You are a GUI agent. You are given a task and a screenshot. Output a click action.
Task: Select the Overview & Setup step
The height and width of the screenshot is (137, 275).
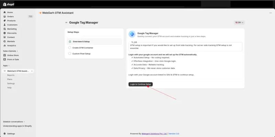pyautogui.click(x=94, y=42)
